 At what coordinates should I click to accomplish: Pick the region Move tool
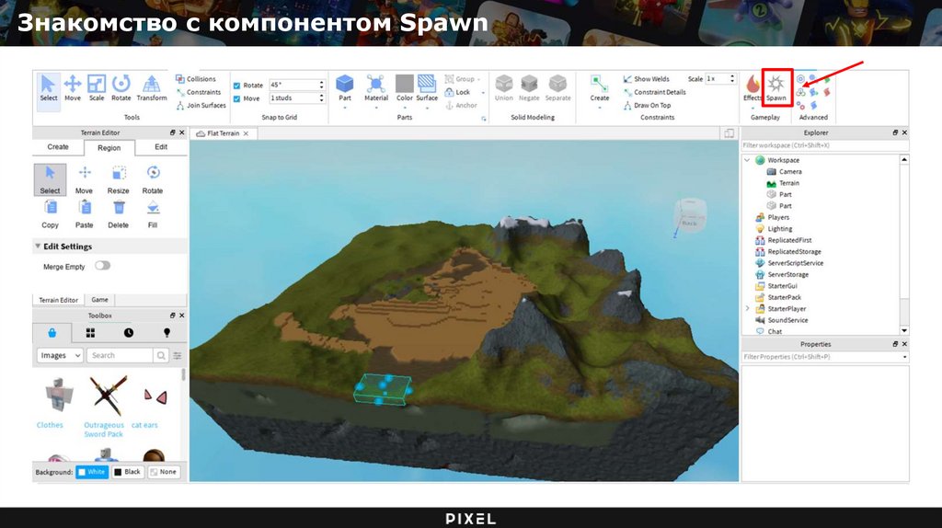[84, 179]
